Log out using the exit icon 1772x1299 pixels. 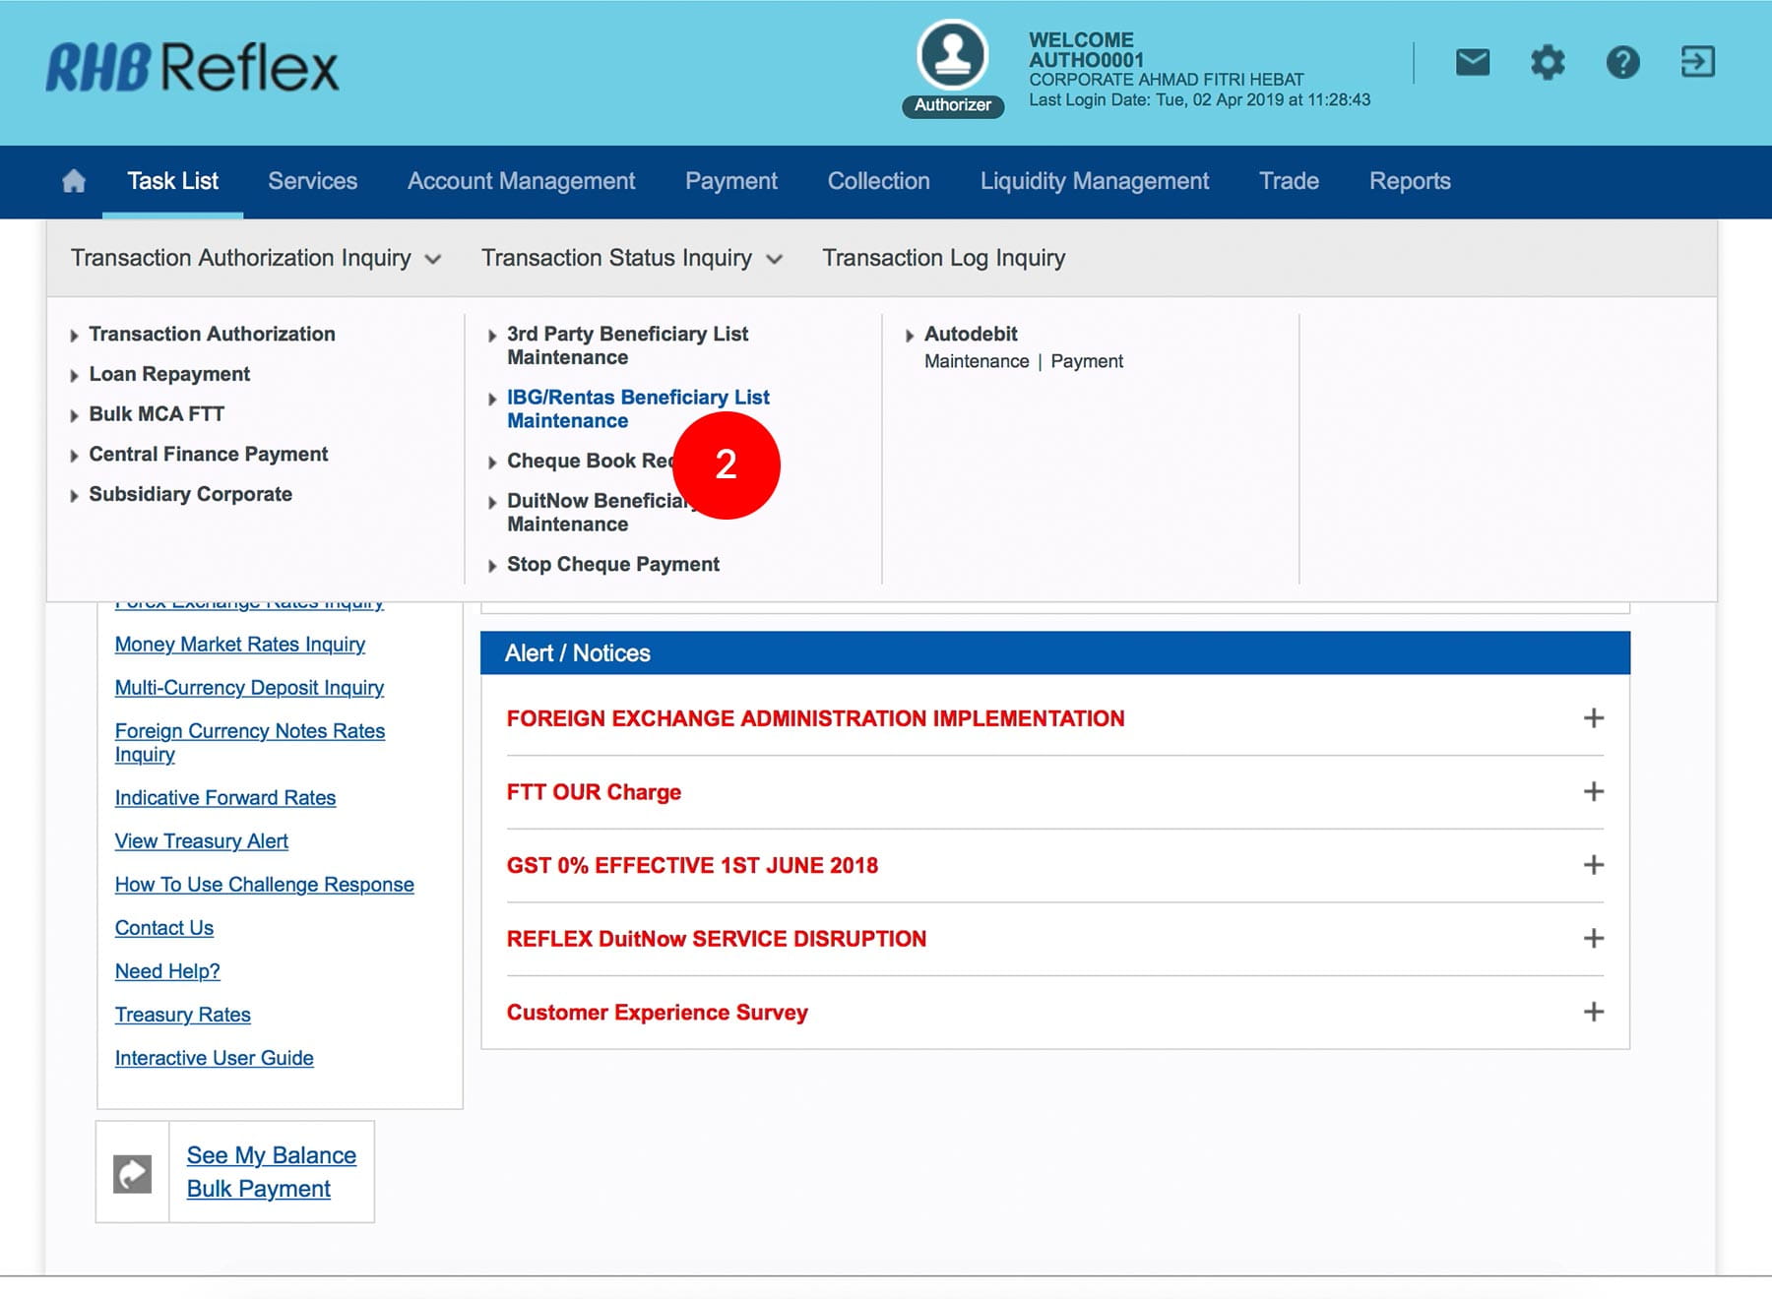(x=1697, y=63)
